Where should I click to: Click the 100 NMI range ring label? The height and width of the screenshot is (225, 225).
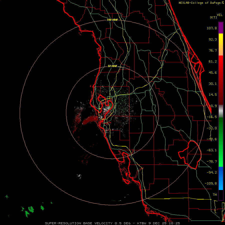112,20
